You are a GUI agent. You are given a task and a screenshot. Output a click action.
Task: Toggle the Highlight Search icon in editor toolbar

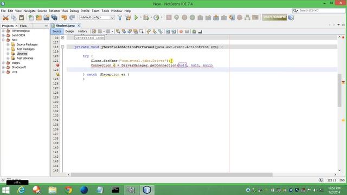click(136, 31)
